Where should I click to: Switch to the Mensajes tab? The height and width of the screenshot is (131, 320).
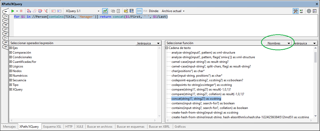coord(9,127)
